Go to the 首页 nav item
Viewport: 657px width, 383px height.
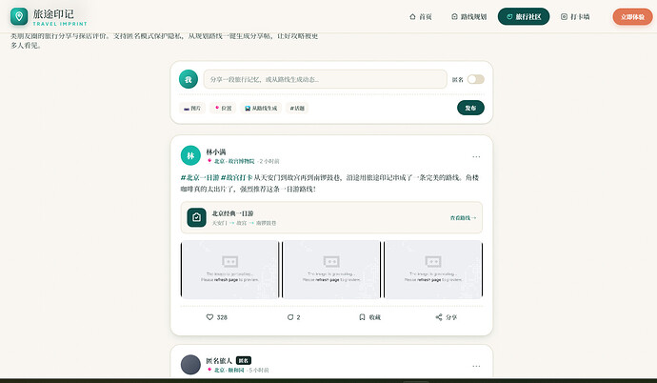420,17
